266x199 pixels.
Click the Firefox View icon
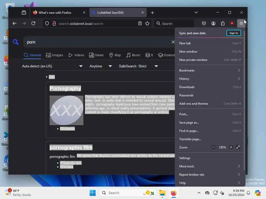click(x=24, y=12)
